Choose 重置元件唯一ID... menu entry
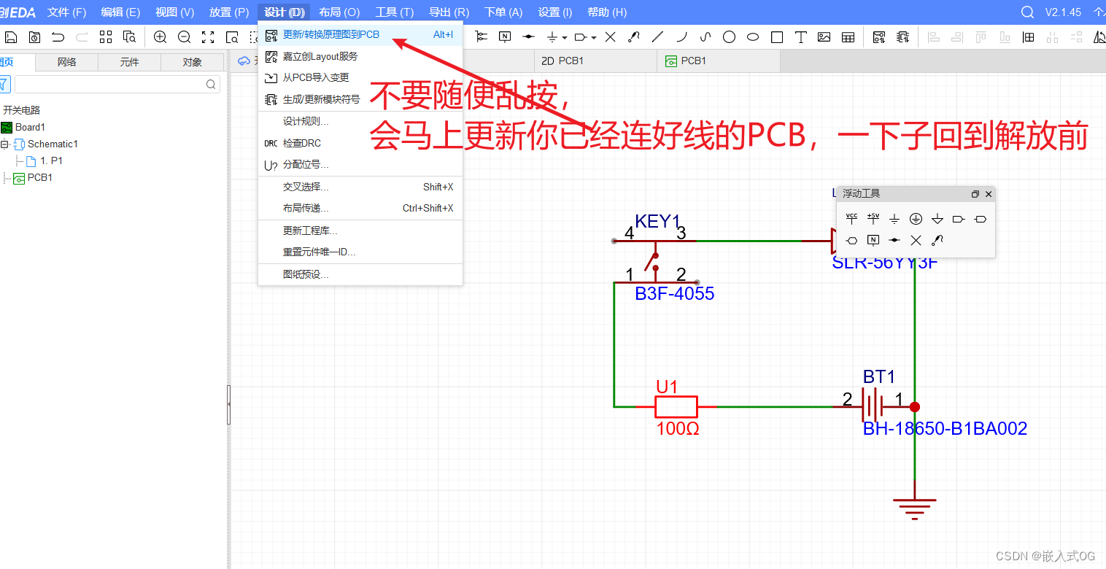This screenshot has width=1106, height=569. [x=360, y=252]
